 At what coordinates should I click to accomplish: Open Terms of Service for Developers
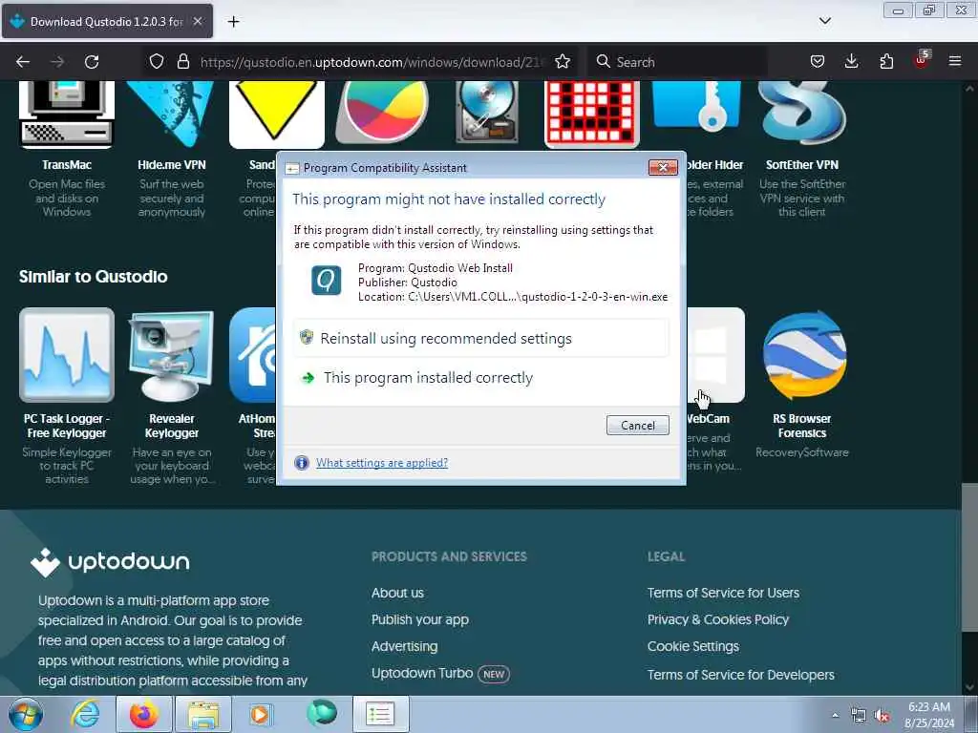pos(740,675)
